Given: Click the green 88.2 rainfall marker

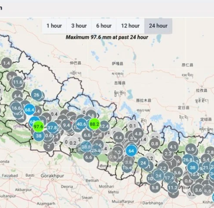Looking at the screenshot, I should coord(94,124).
